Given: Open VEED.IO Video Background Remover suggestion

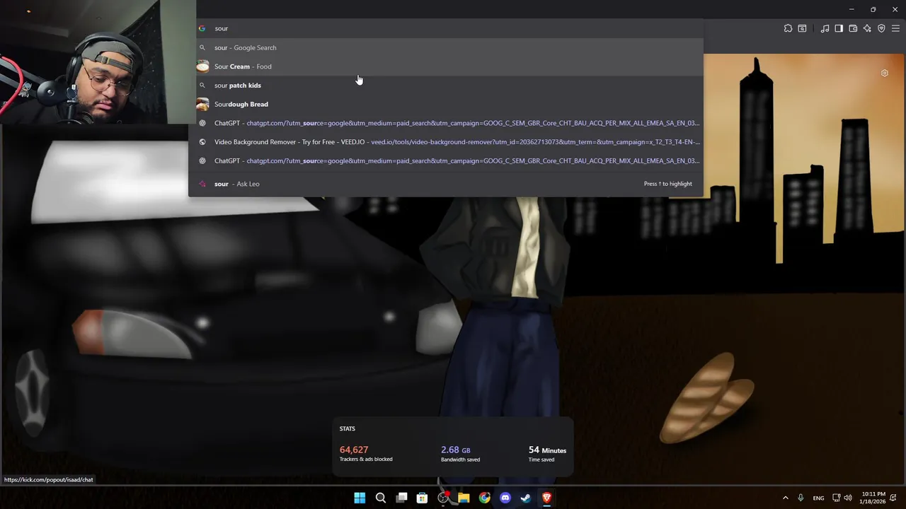Looking at the screenshot, I should pyautogui.click(x=447, y=142).
